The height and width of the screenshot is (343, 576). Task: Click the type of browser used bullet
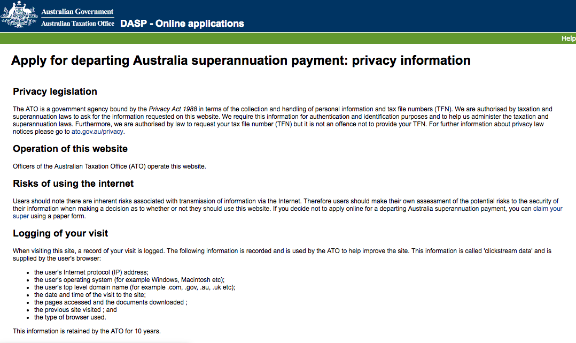[x=70, y=317]
